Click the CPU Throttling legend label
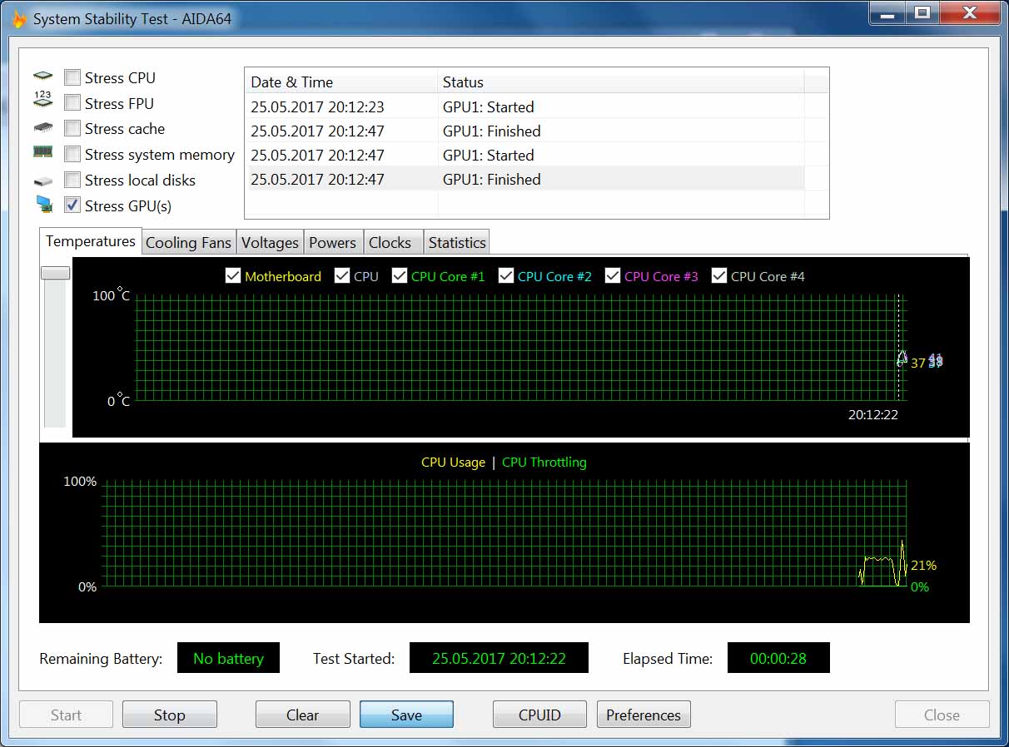The width and height of the screenshot is (1009, 747). pyautogui.click(x=544, y=462)
